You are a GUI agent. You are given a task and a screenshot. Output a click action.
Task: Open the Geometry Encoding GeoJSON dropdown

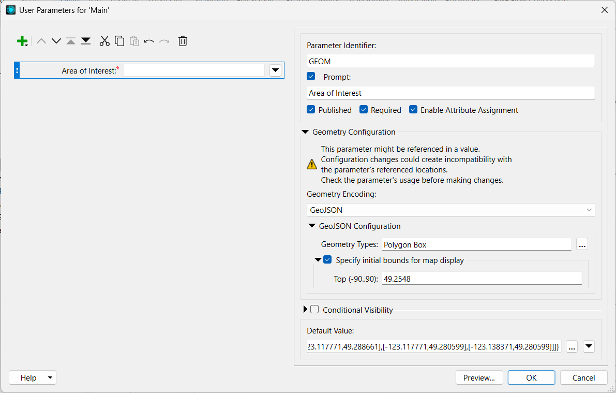coord(450,210)
